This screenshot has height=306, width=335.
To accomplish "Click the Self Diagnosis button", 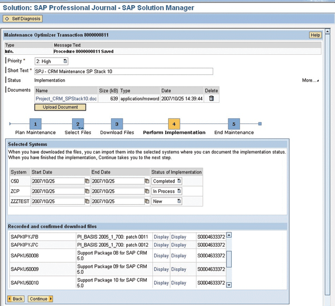I will click(23, 18).
